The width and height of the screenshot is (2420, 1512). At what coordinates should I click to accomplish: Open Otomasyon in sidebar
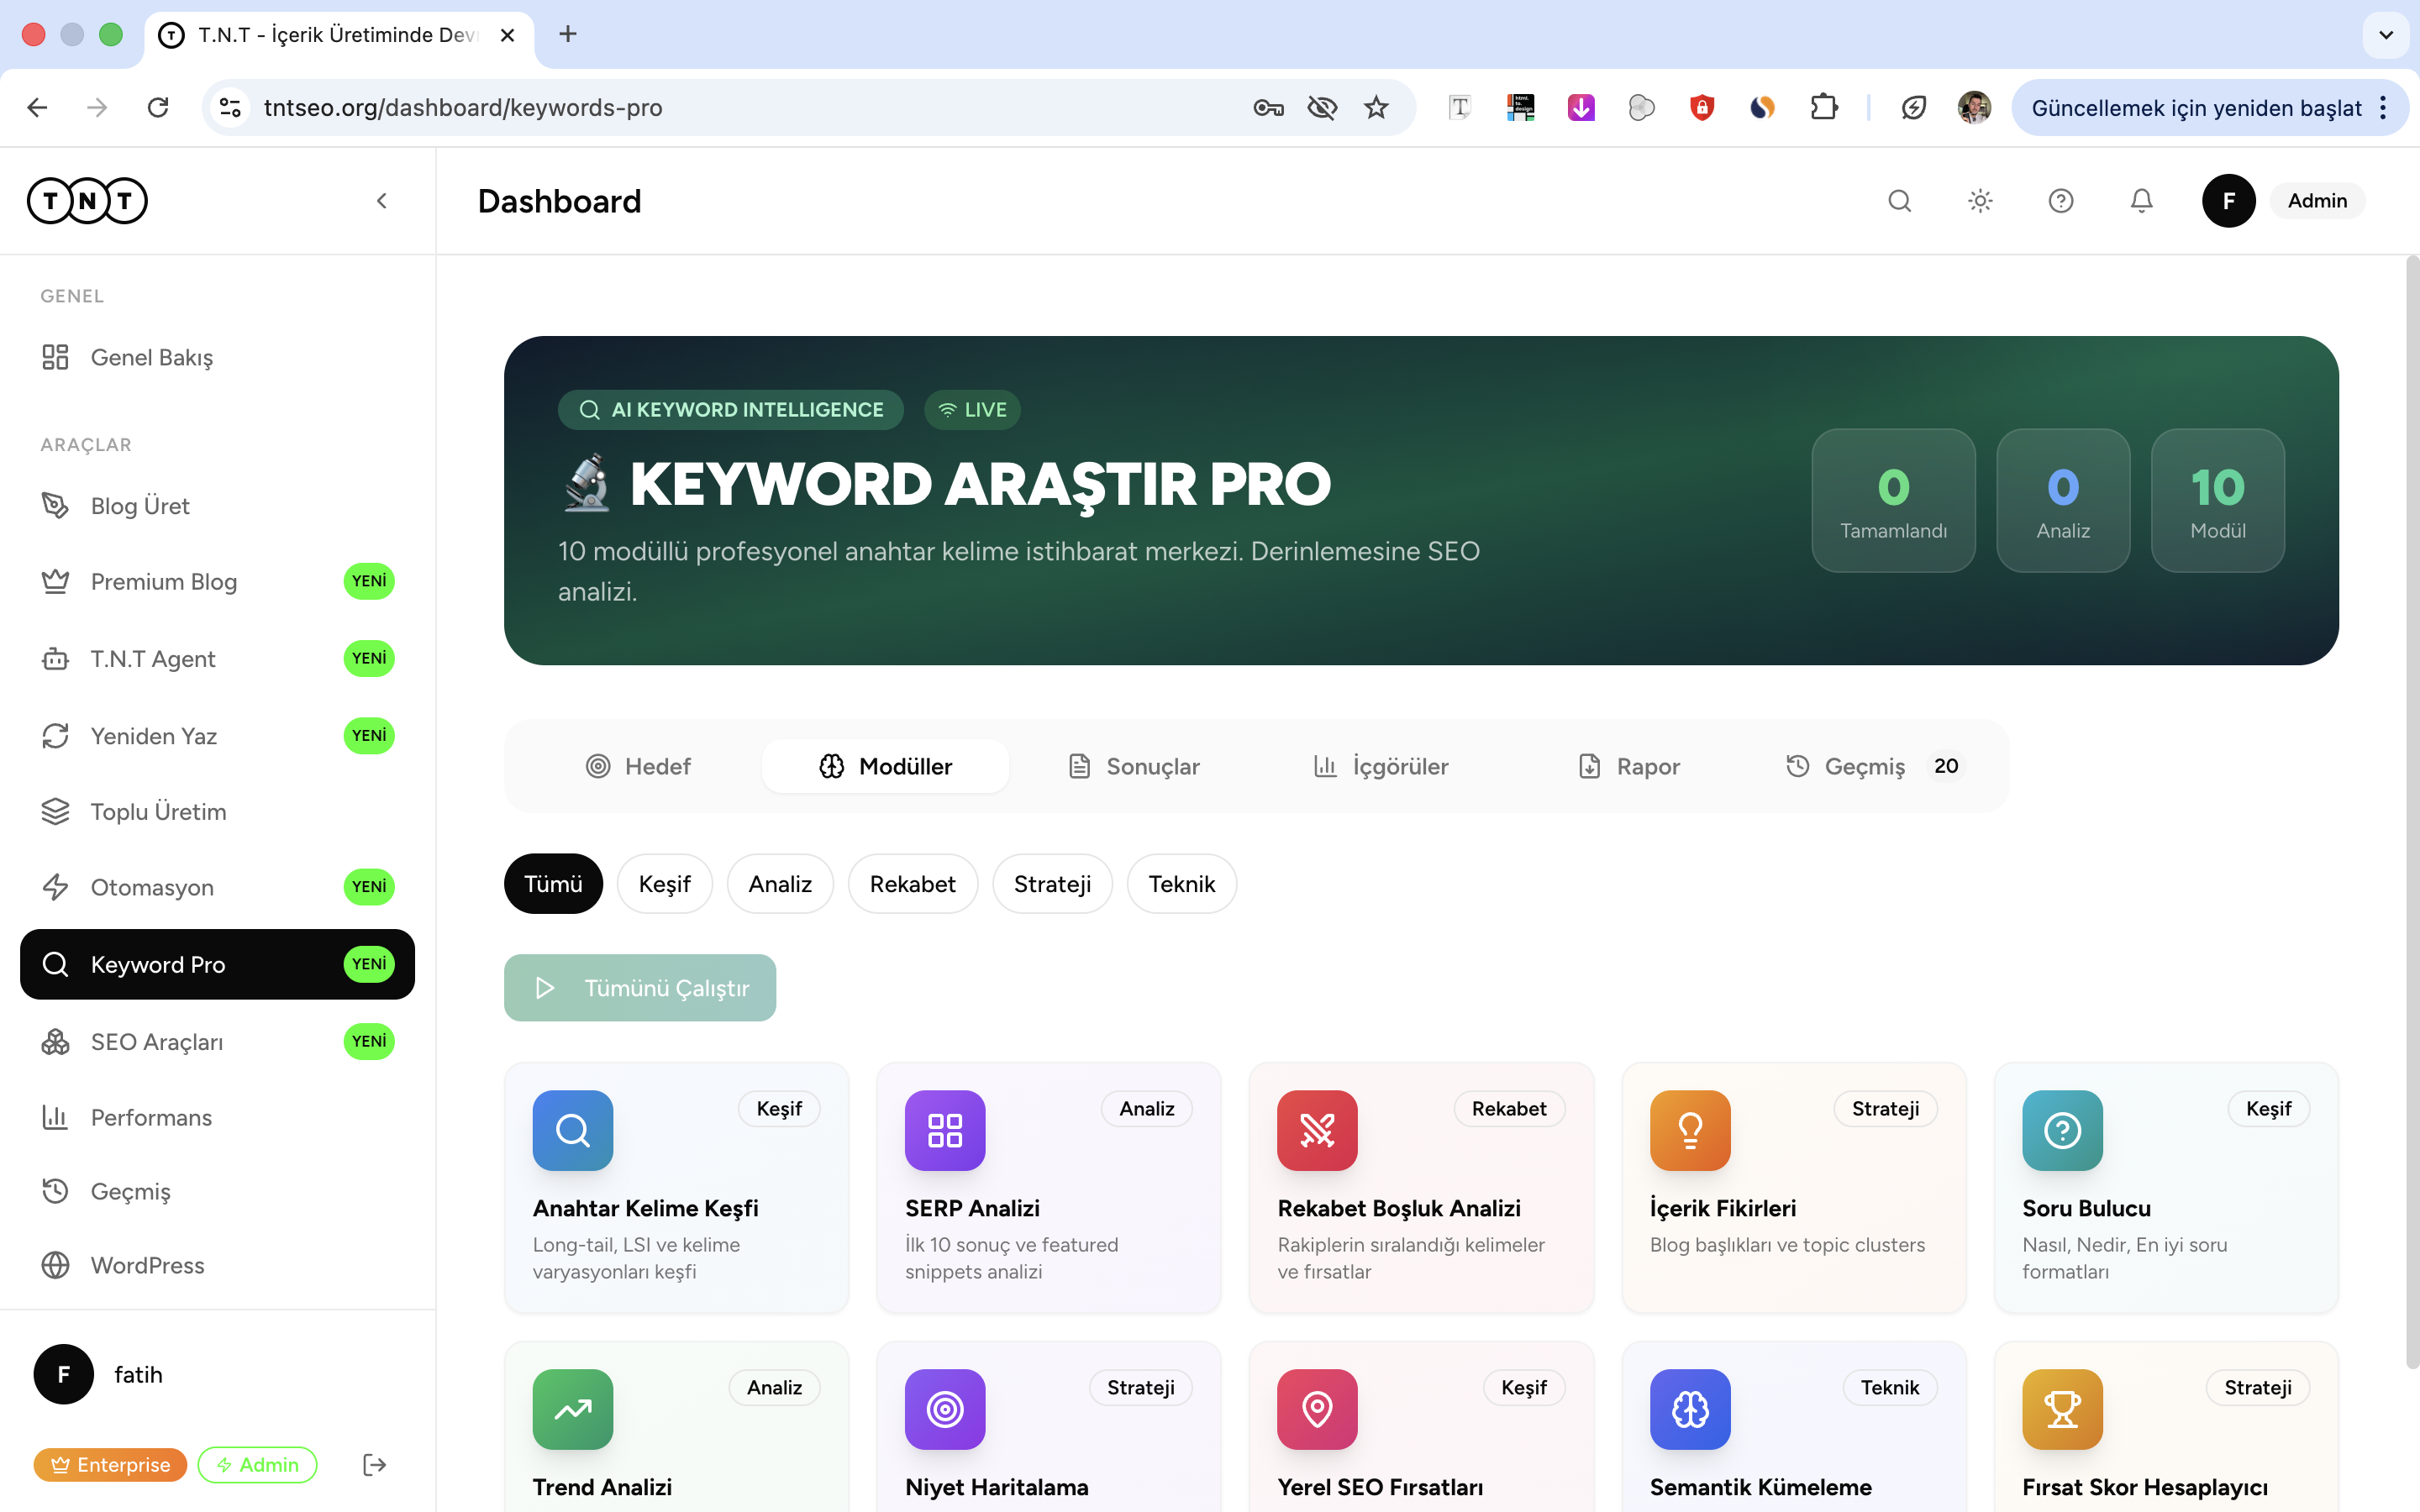click(x=217, y=887)
